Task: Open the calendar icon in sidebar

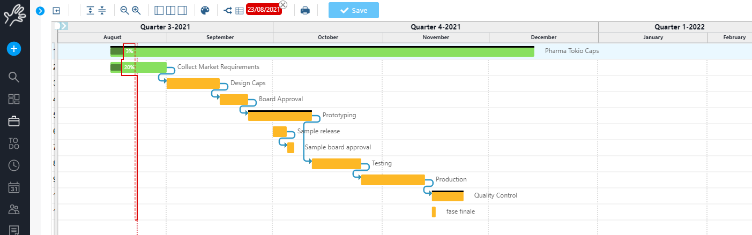Action: (x=14, y=187)
